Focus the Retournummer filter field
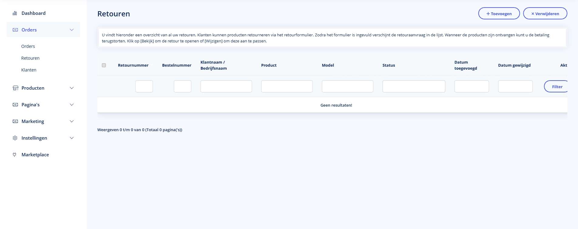Image resolution: width=578 pixels, height=229 pixels. pyautogui.click(x=144, y=86)
